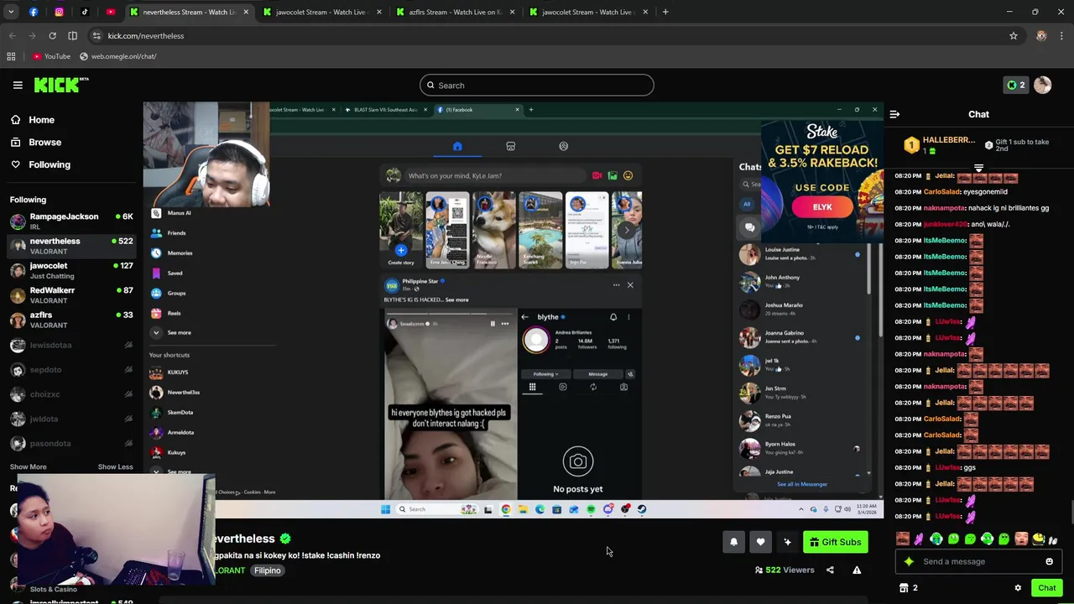This screenshot has height=604, width=1074.
Task: Open the KICKs balance showing 2
Action: [1016, 85]
